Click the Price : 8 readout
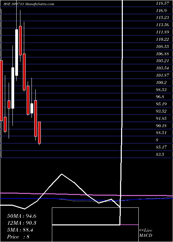Viewport: 173px width, 242px height. [x=18, y=237]
